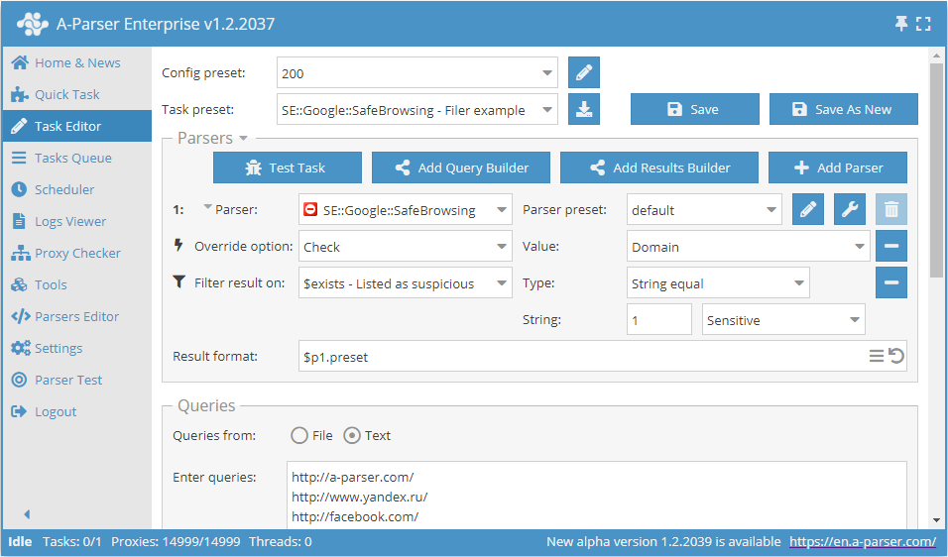
Task: Pin the window using the pushpin icon
Action: point(901,24)
